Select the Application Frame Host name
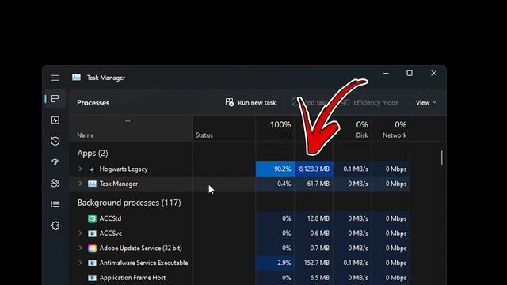Viewport: 507px width, 285px height. click(x=132, y=278)
